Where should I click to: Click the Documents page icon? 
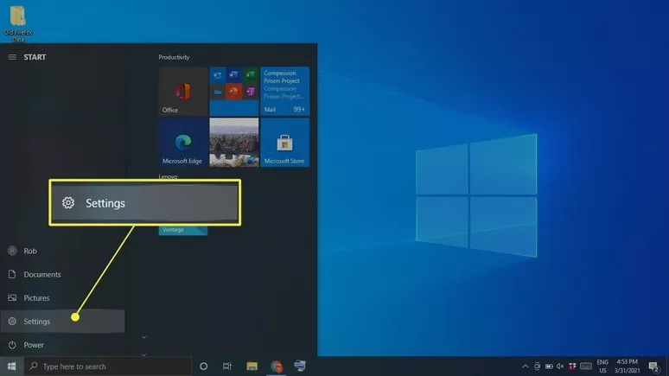click(12, 274)
